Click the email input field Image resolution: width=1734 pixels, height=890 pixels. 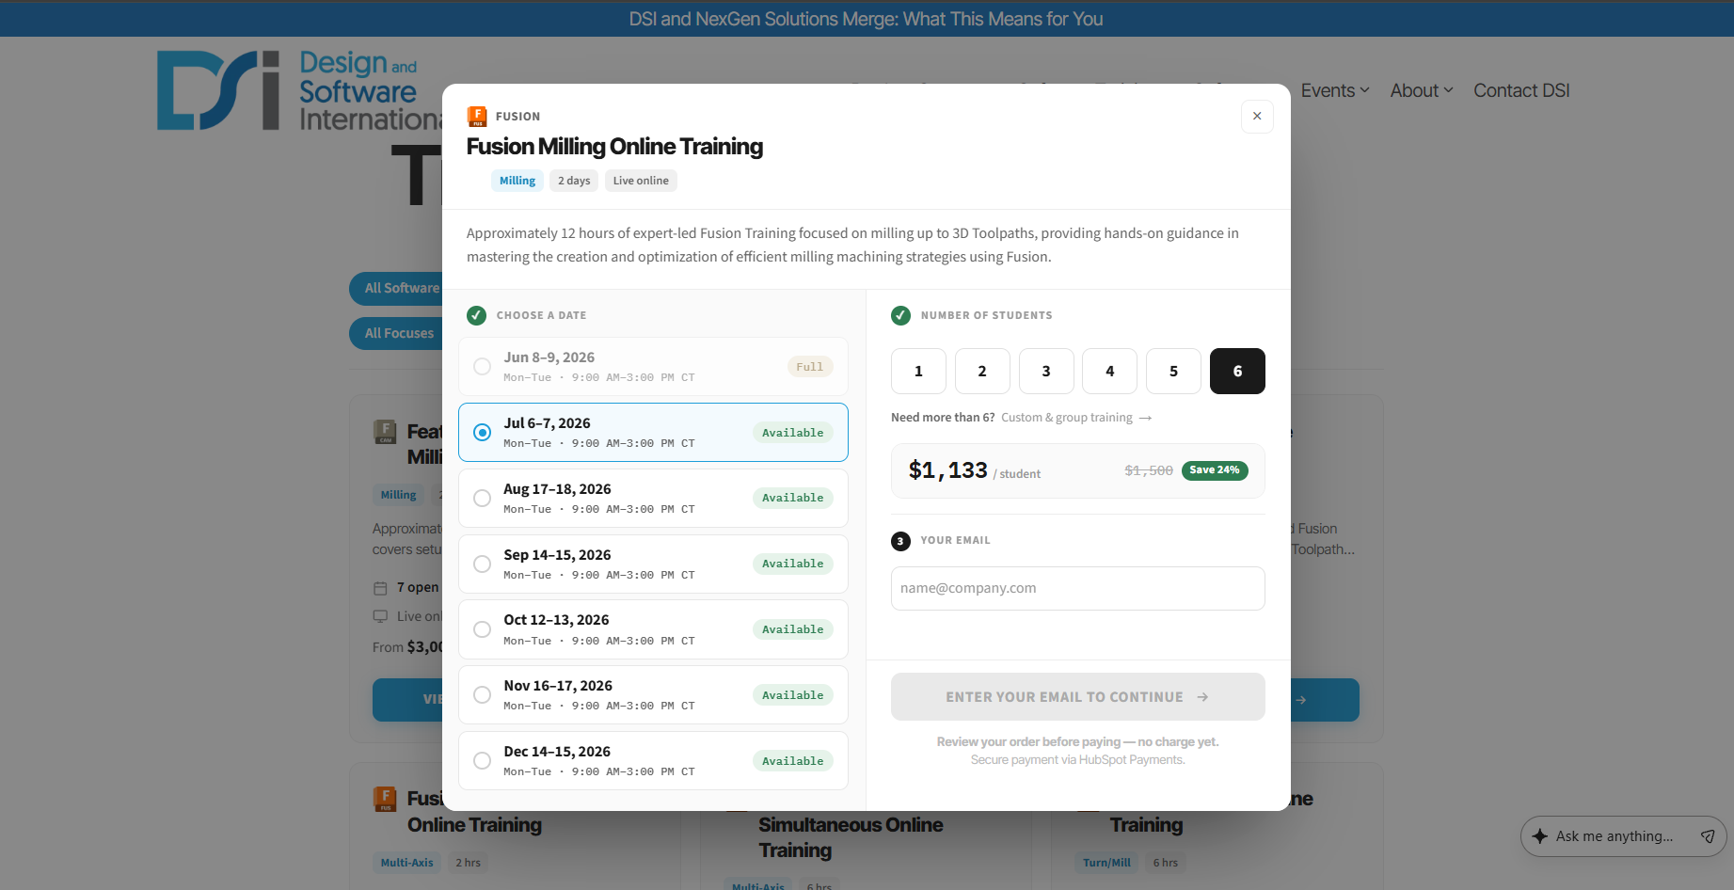tap(1078, 588)
